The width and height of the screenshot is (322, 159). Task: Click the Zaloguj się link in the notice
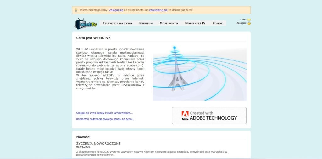click(x=116, y=10)
